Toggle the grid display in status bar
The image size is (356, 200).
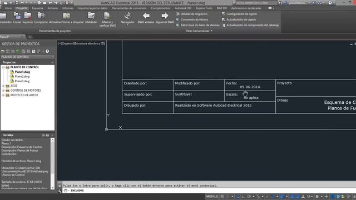[x=222, y=196]
